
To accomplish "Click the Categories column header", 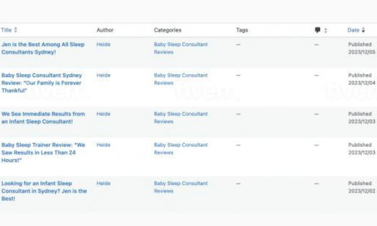I will coord(167,30).
